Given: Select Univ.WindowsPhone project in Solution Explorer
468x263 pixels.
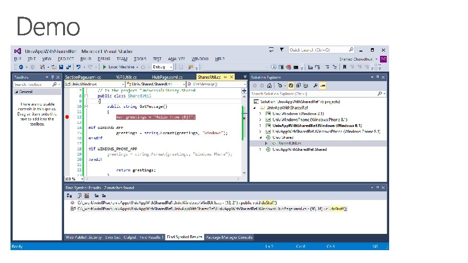Looking at the screenshot, I should [x=309, y=120].
